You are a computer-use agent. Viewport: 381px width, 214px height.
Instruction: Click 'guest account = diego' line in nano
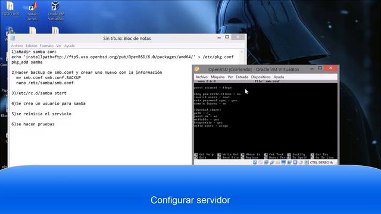pyautogui.click(x=213, y=87)
